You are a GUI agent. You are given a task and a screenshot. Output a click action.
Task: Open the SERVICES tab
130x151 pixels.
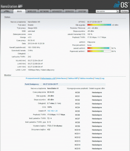pos(70,11)
